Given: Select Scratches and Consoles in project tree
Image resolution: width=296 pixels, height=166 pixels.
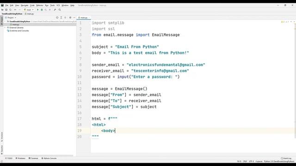Looking at the screenshot, I should pos(18,30).
